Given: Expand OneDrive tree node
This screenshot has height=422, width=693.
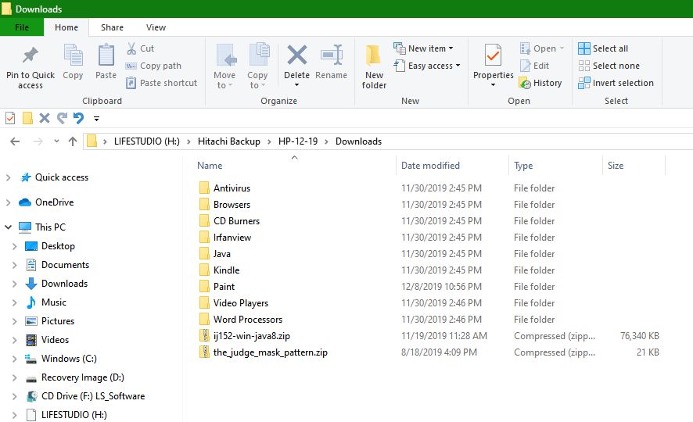Looking at the screenshot, I should (9, 202).
